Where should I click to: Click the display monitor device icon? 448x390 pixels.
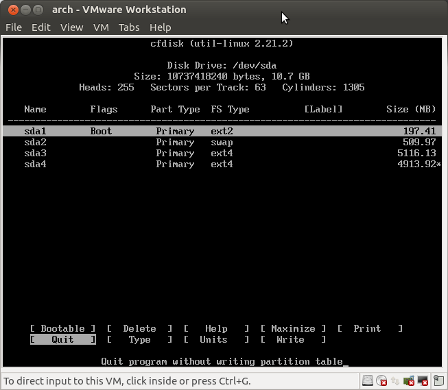[x=423, y=381]
